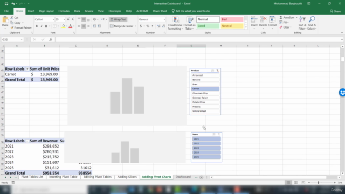The height and width of the screenshot is (194, 345).
Task: Apply the Good cell style
Action: [208, 26]
